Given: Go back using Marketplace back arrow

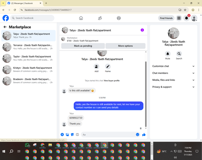Looking at the screenshot, I should (5, 27).
